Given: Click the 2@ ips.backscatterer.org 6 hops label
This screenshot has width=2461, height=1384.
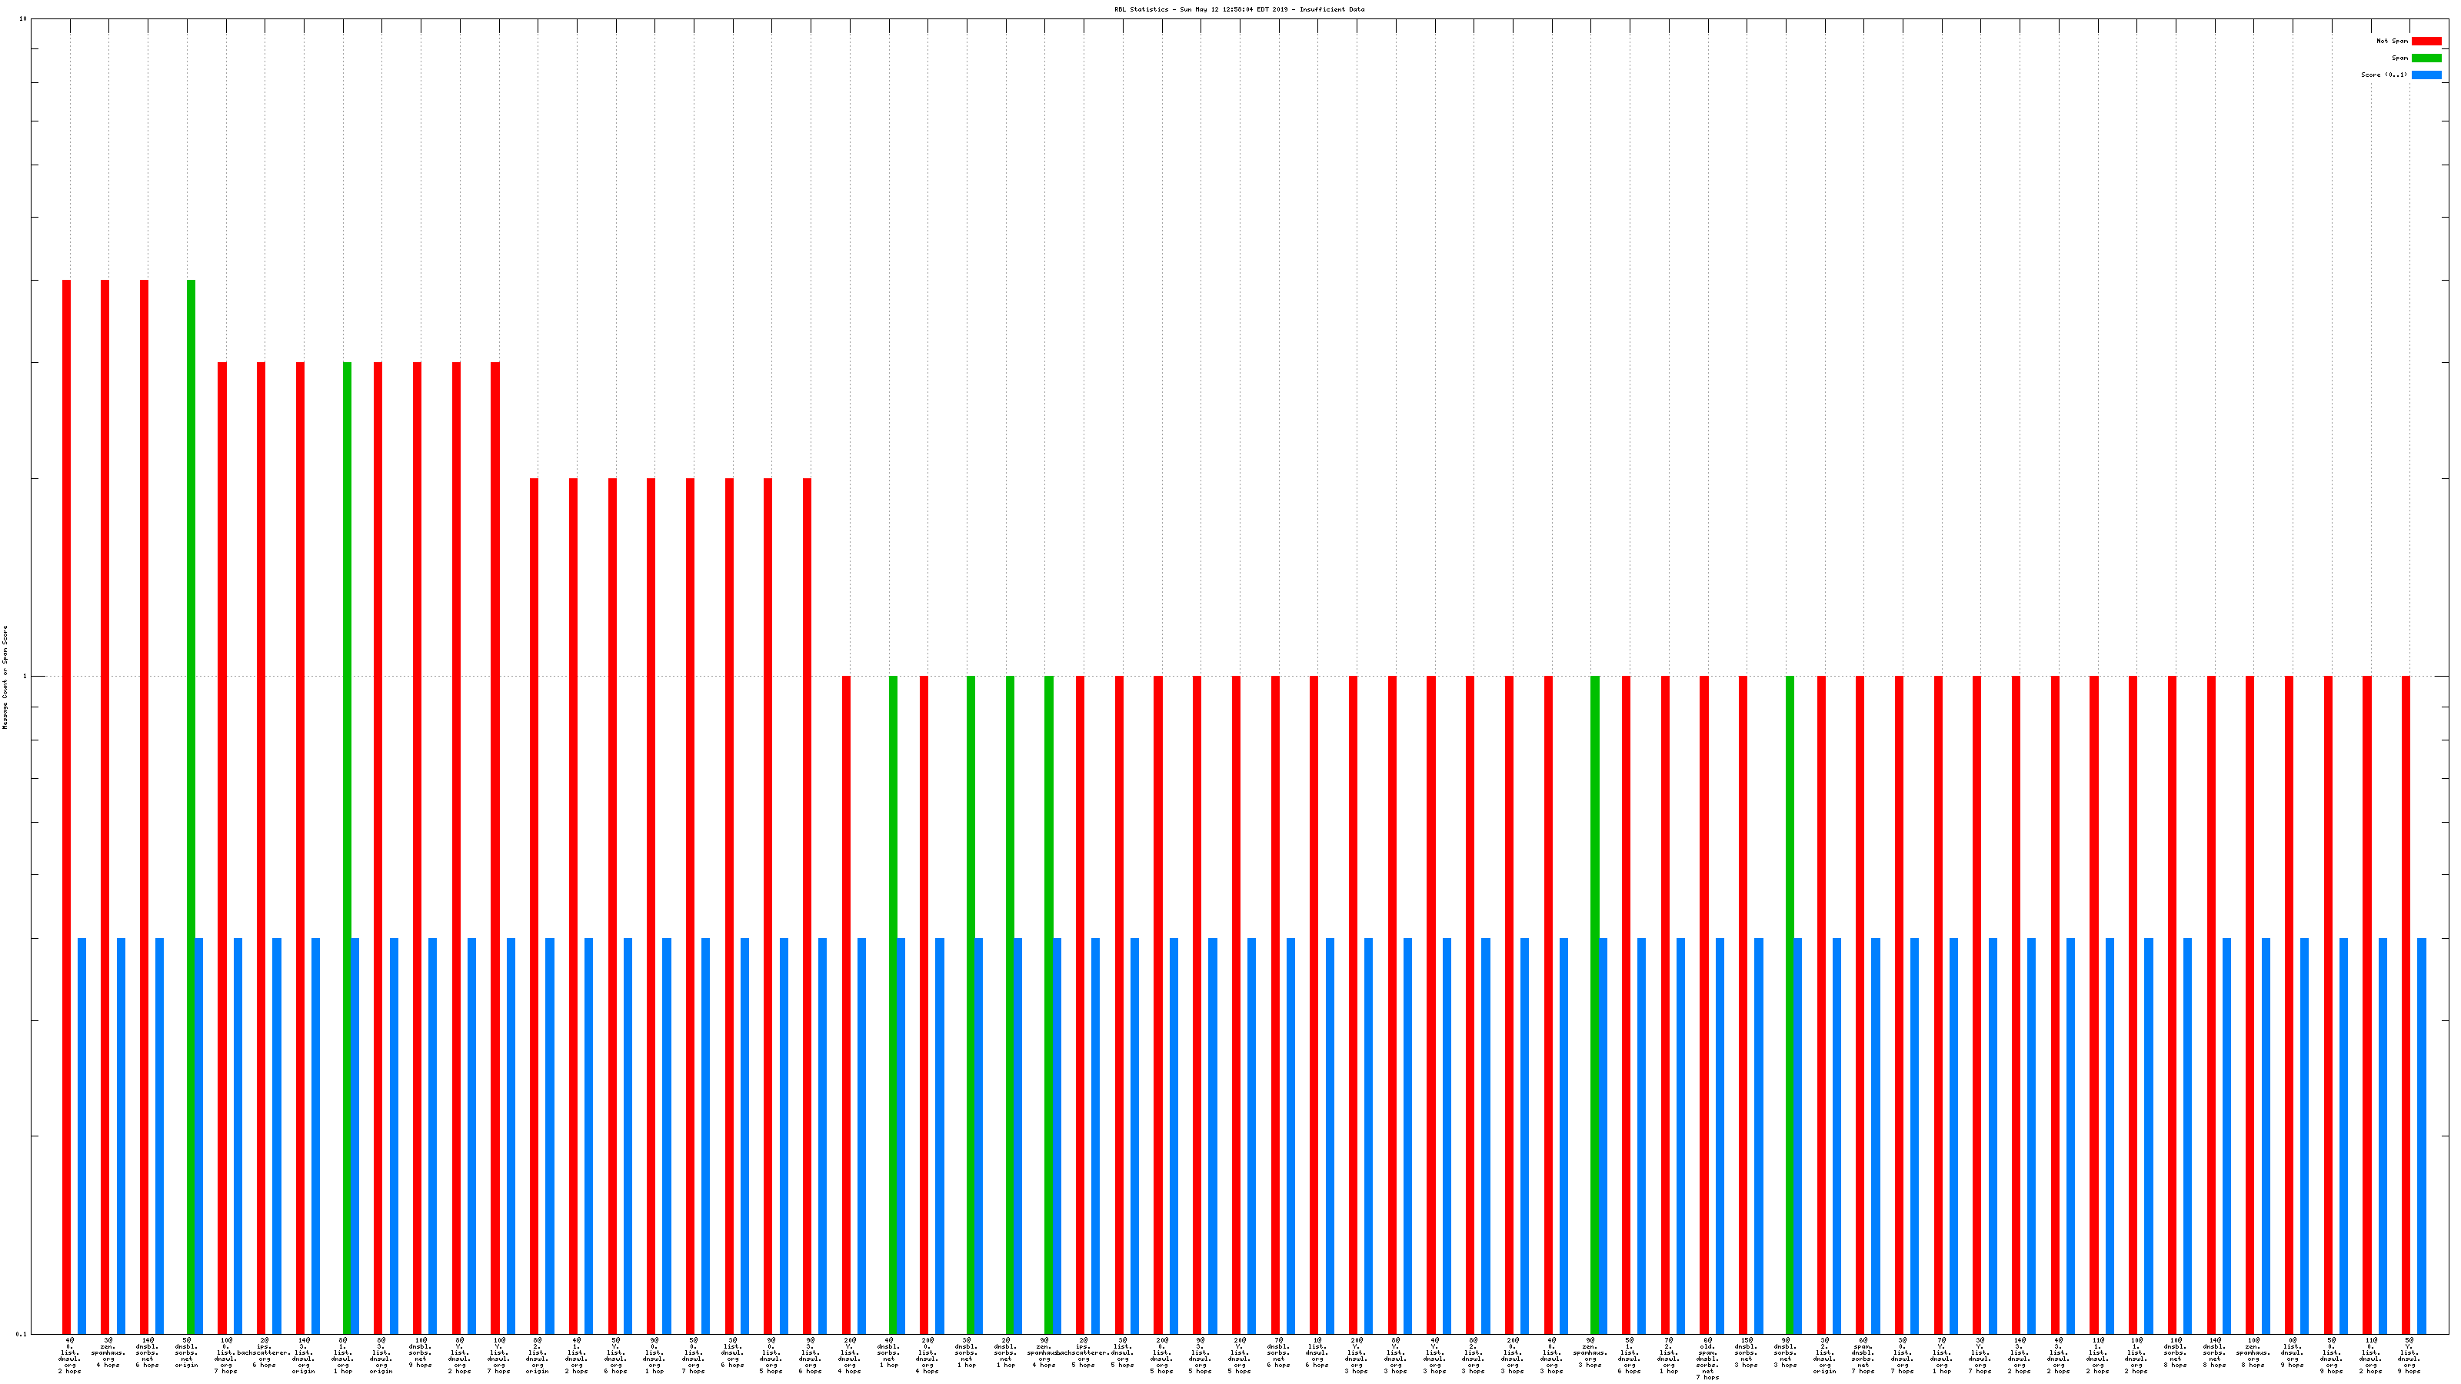Looking at the screenshot, I should pyautogui.click(x=264, y=1352).
